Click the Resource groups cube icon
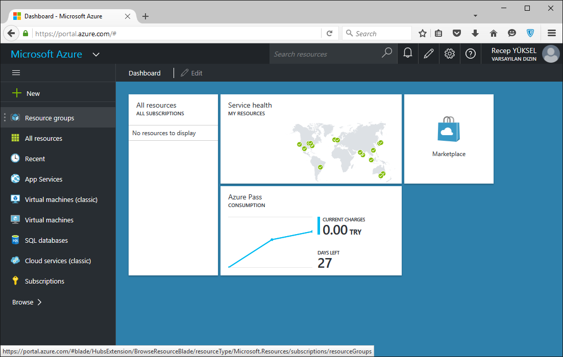 15,117
